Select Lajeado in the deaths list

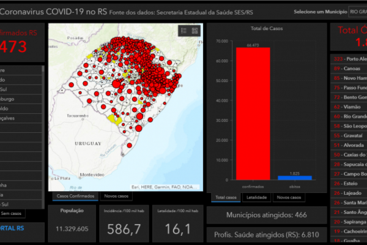coord(352,192)
